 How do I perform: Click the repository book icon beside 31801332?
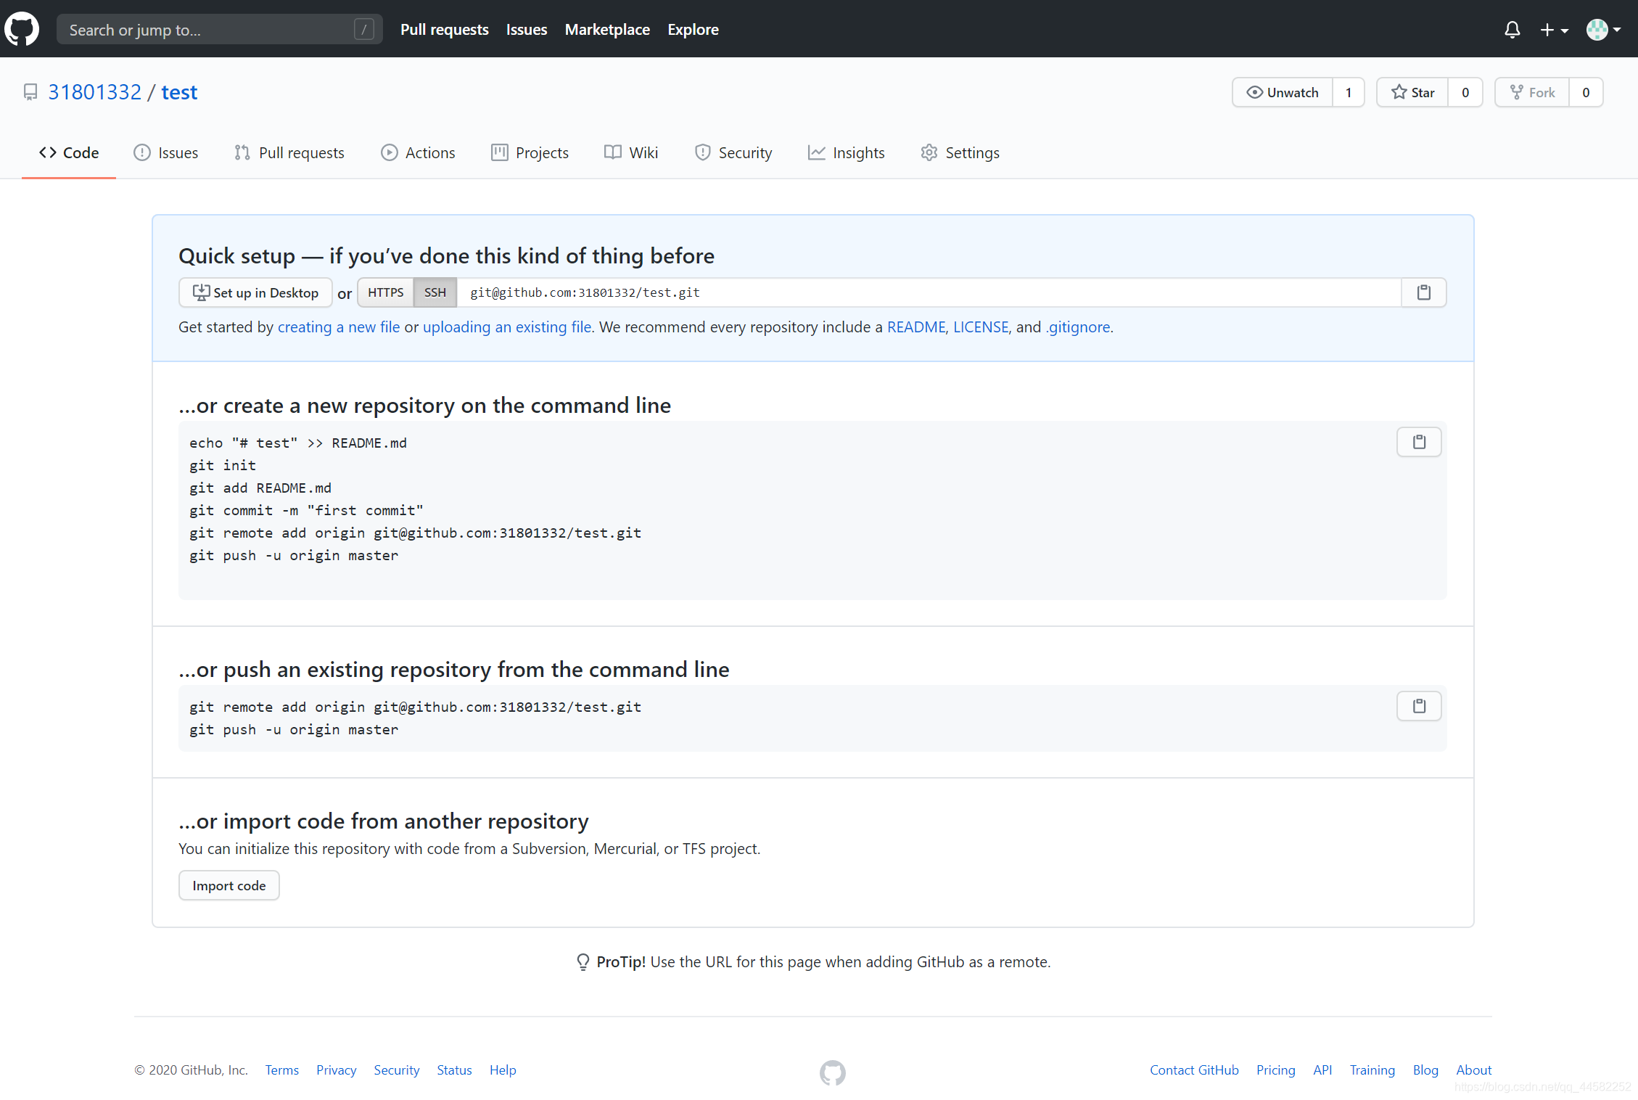[30, 92]
